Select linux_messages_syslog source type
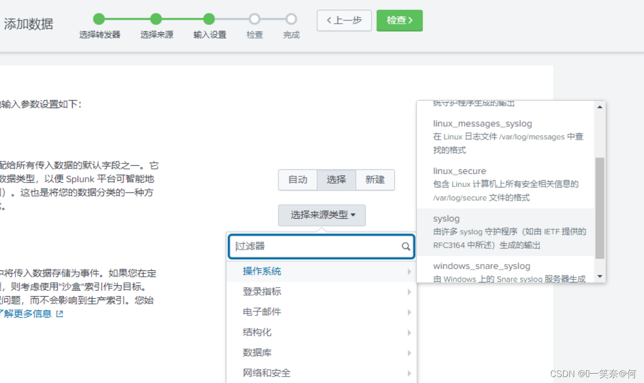Screen dimensions: 644x383 [x=506, y=137]
